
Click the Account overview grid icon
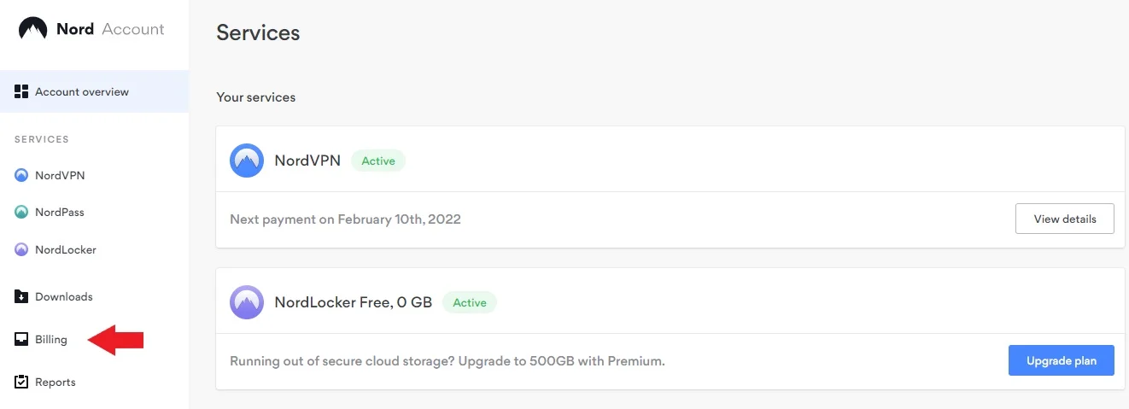point(21,91)
